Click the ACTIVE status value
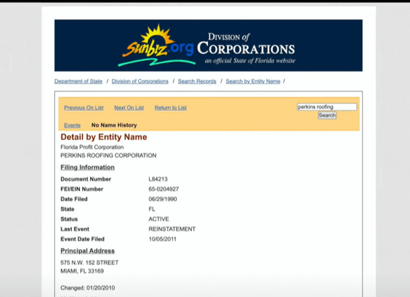The height and width of the screenshot is (297, 410). click(x=159, y=219)
